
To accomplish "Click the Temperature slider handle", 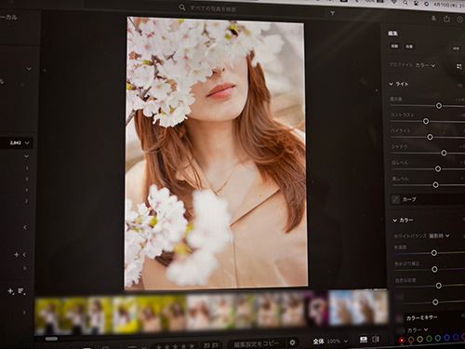I will [434, 253].
